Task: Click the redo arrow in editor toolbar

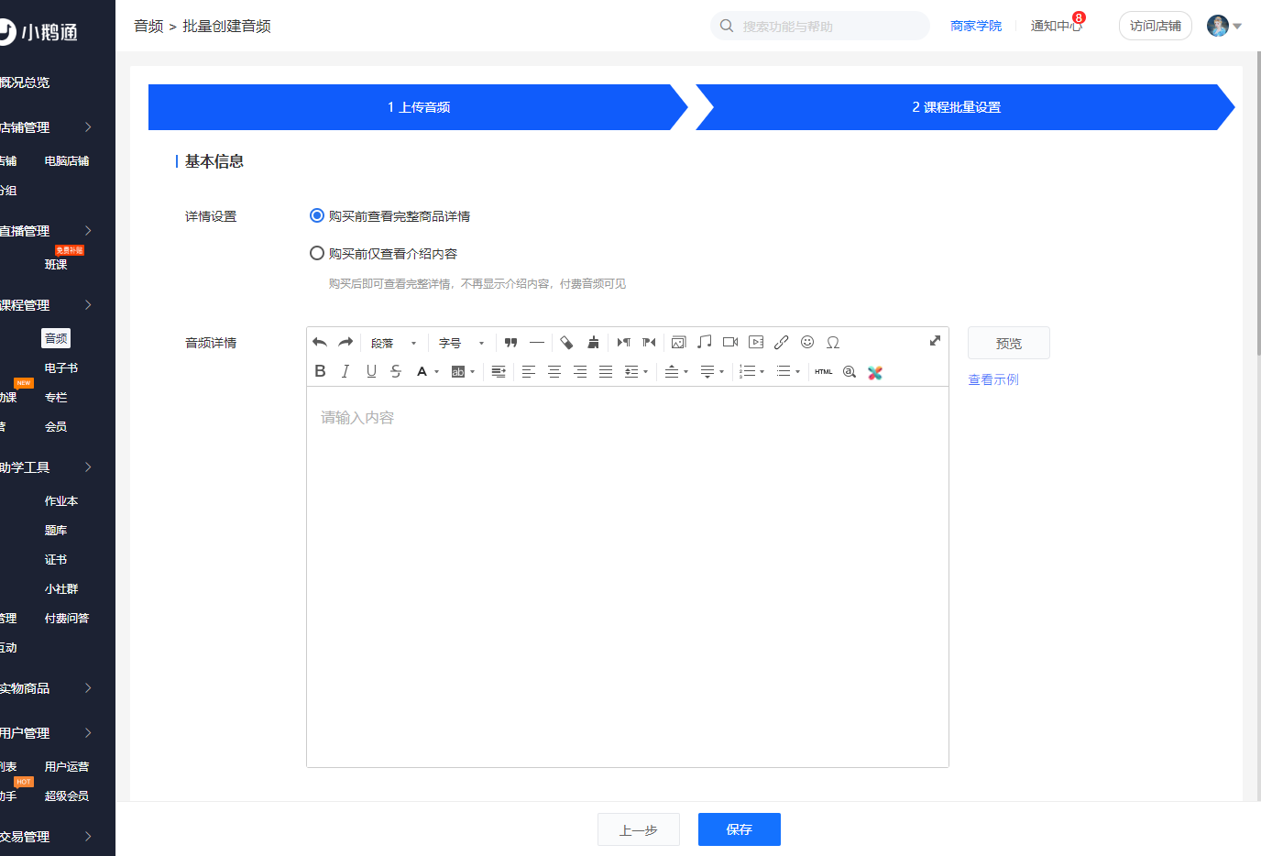Action: click(x=345, y=343)
